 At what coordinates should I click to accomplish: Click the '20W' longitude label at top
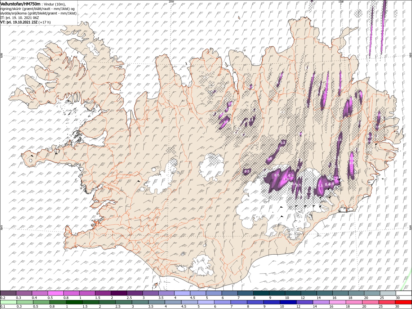click(x=171, y=2)
